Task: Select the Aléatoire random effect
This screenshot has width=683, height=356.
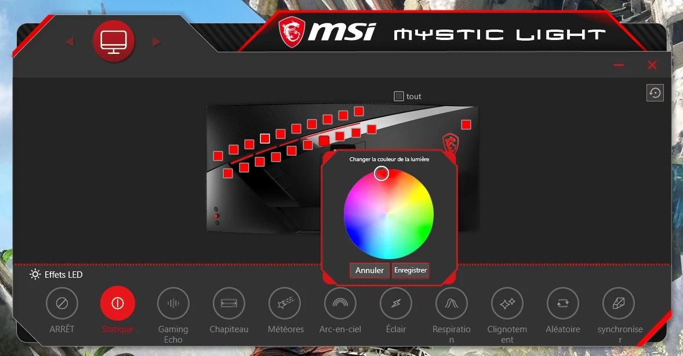Action: click(x=563, y=303)
